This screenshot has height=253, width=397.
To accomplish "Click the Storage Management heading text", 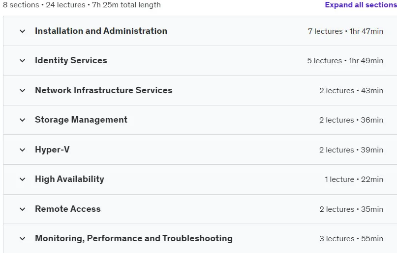I will point(81,120).
